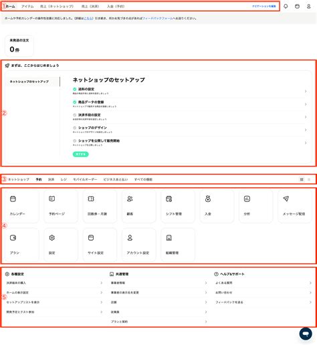The height and width of the screenshot is (345, 317).
Task: Switch to the ビジネスあと払い feature tab
Action: (x=116, y=179)
